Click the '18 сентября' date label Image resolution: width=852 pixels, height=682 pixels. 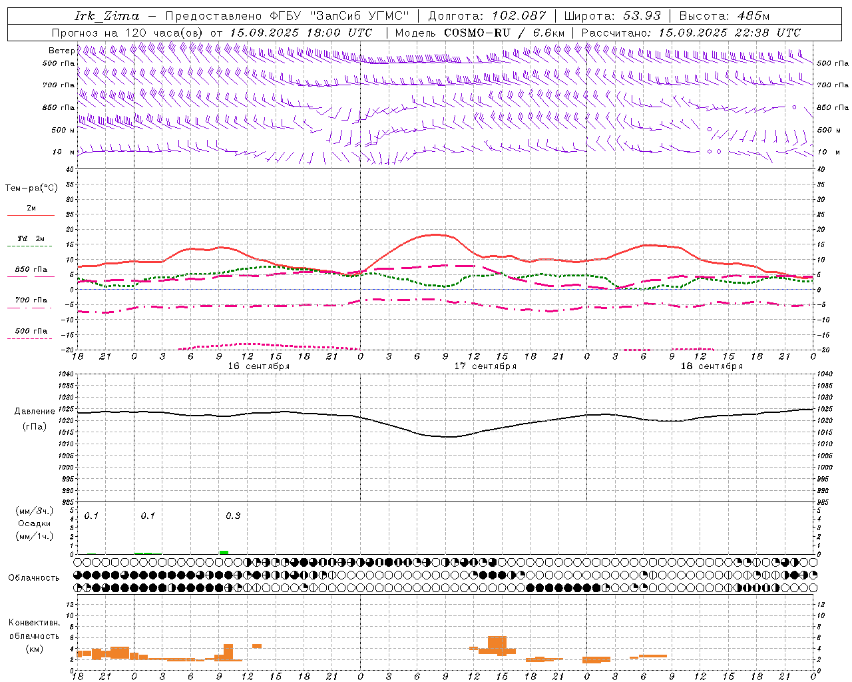712,366
